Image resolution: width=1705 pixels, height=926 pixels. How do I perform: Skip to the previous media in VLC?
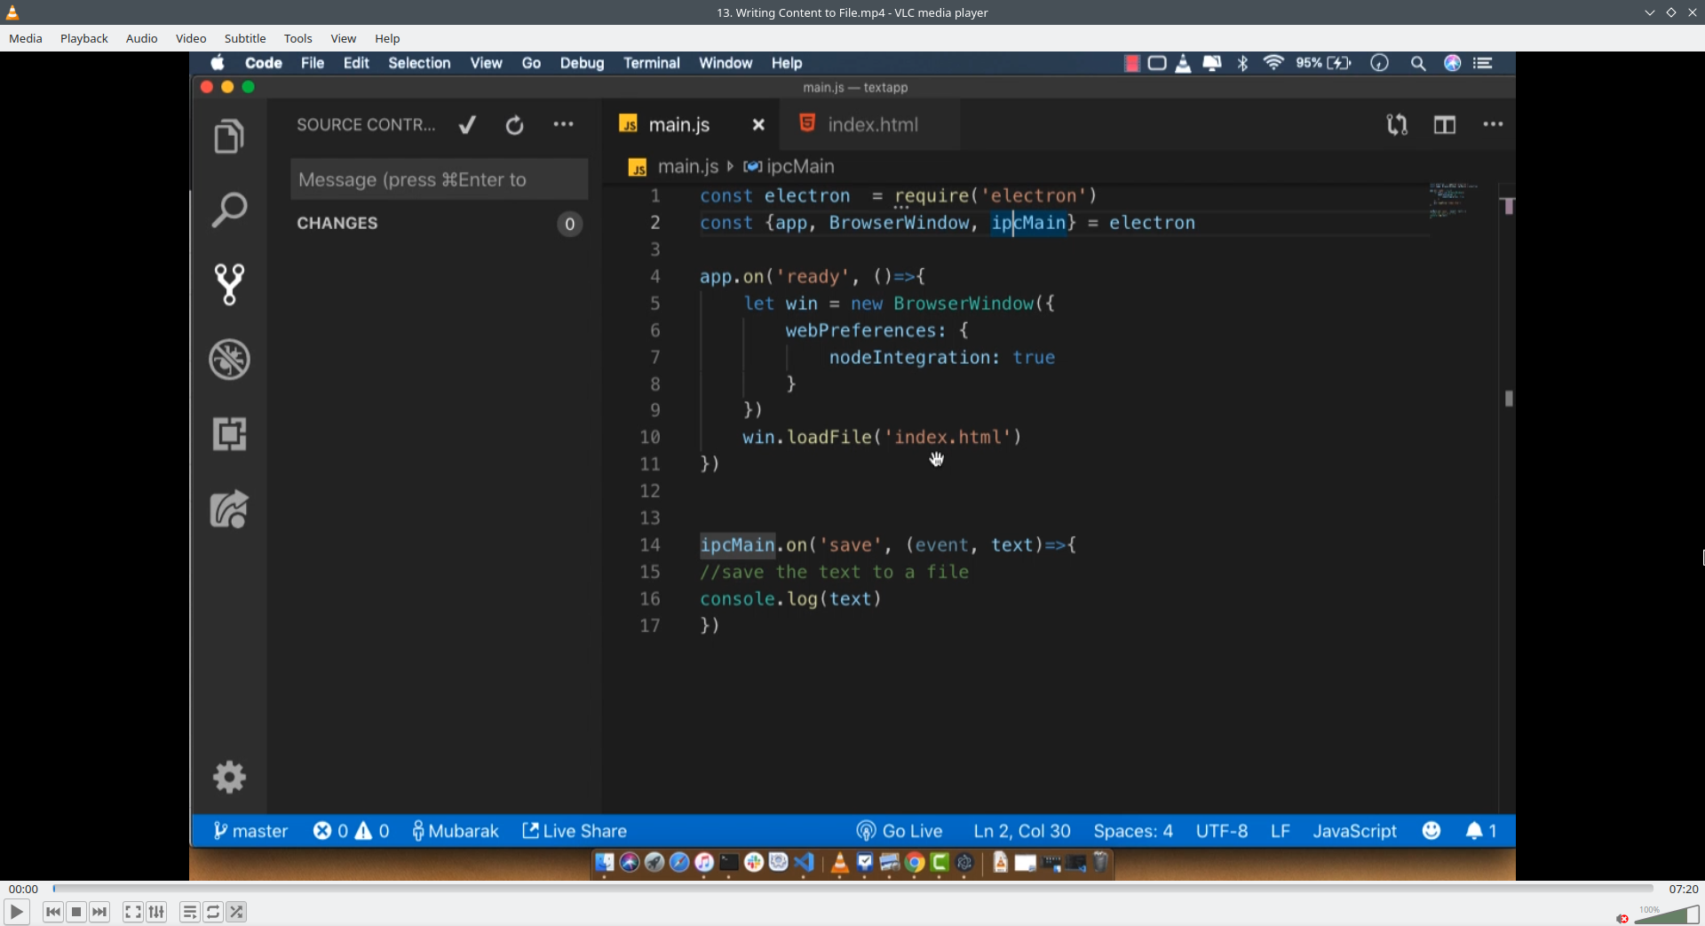(53, 912)
